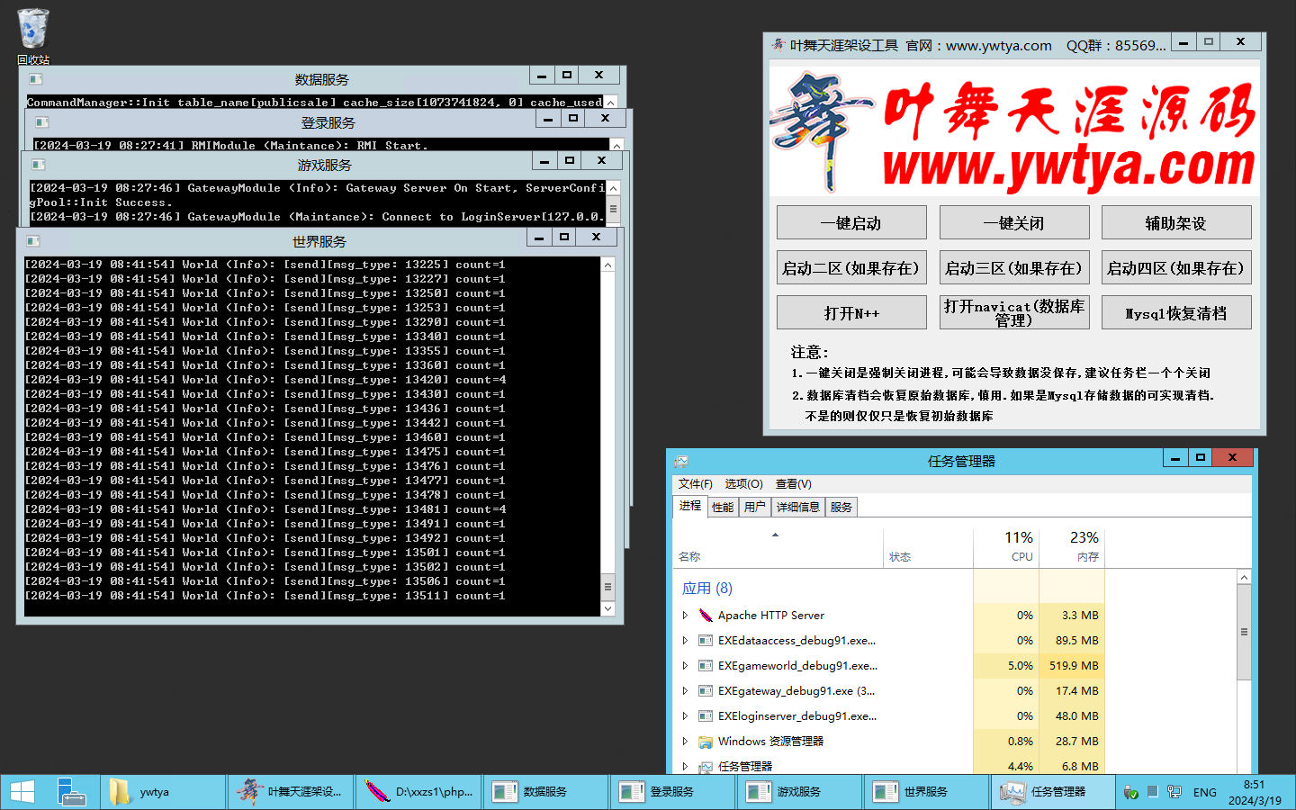Switch to the 性能 tab

click(x=723, y=508)
